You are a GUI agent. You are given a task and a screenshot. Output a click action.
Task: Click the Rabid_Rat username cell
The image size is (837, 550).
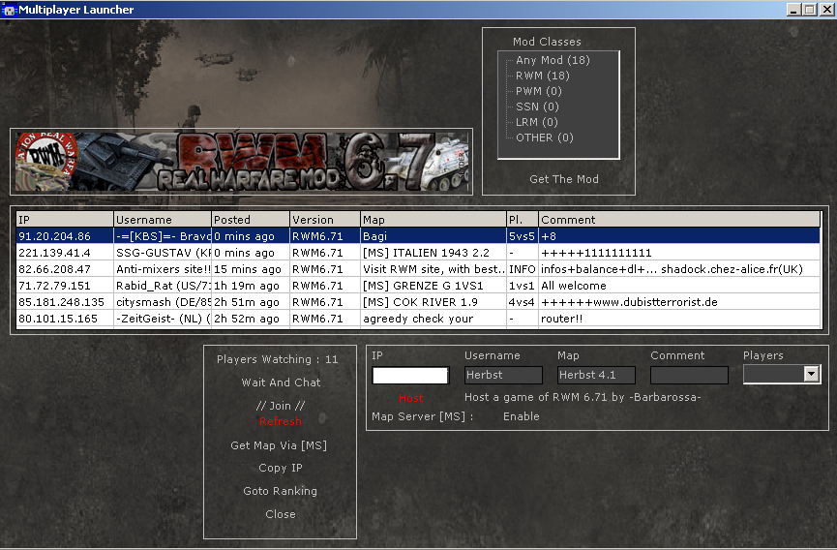coord(163,286)
